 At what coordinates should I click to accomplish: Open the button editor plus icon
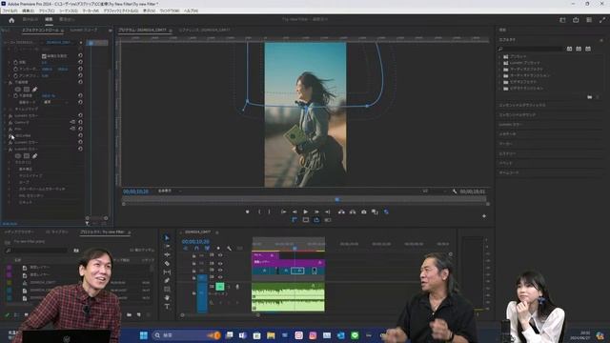[x=484, y=216]
